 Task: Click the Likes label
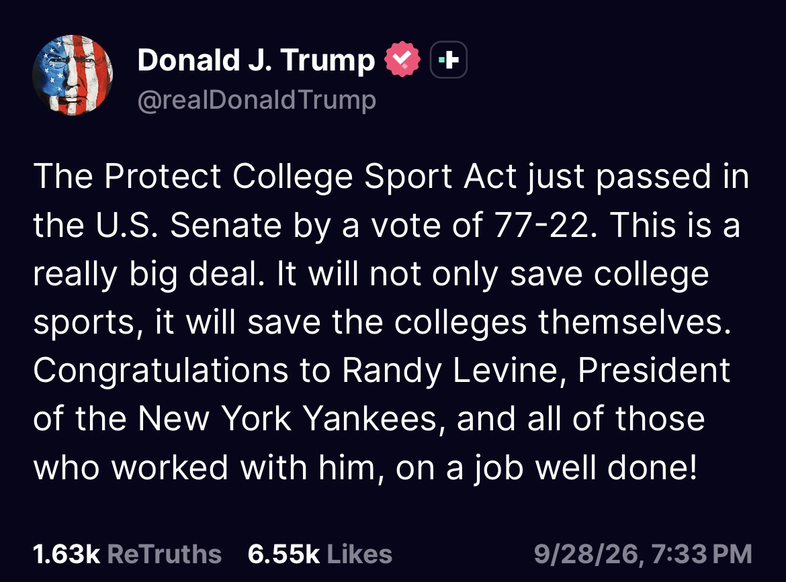[359, 554]
